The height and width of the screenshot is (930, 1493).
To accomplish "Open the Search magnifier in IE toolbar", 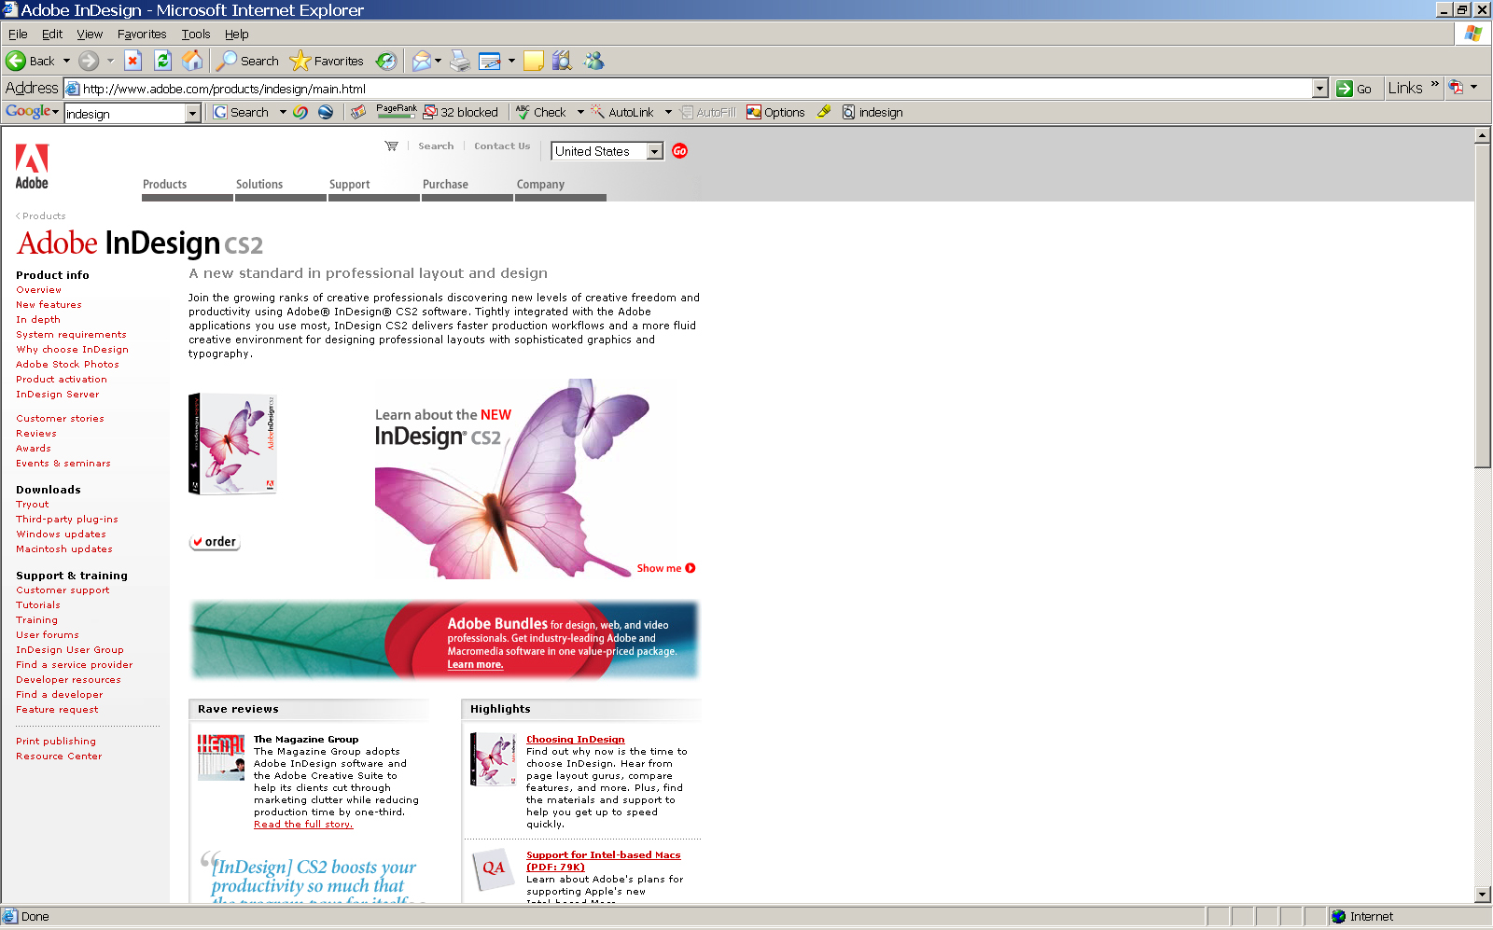I will coord(247,62).
